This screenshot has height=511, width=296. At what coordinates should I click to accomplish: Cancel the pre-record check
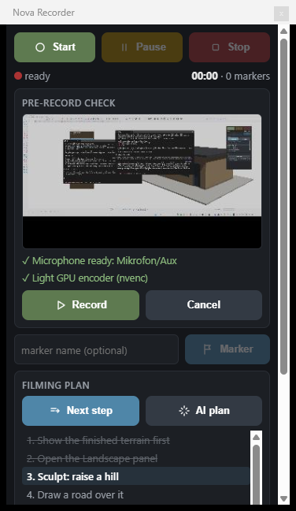click(x=204, y=305)
